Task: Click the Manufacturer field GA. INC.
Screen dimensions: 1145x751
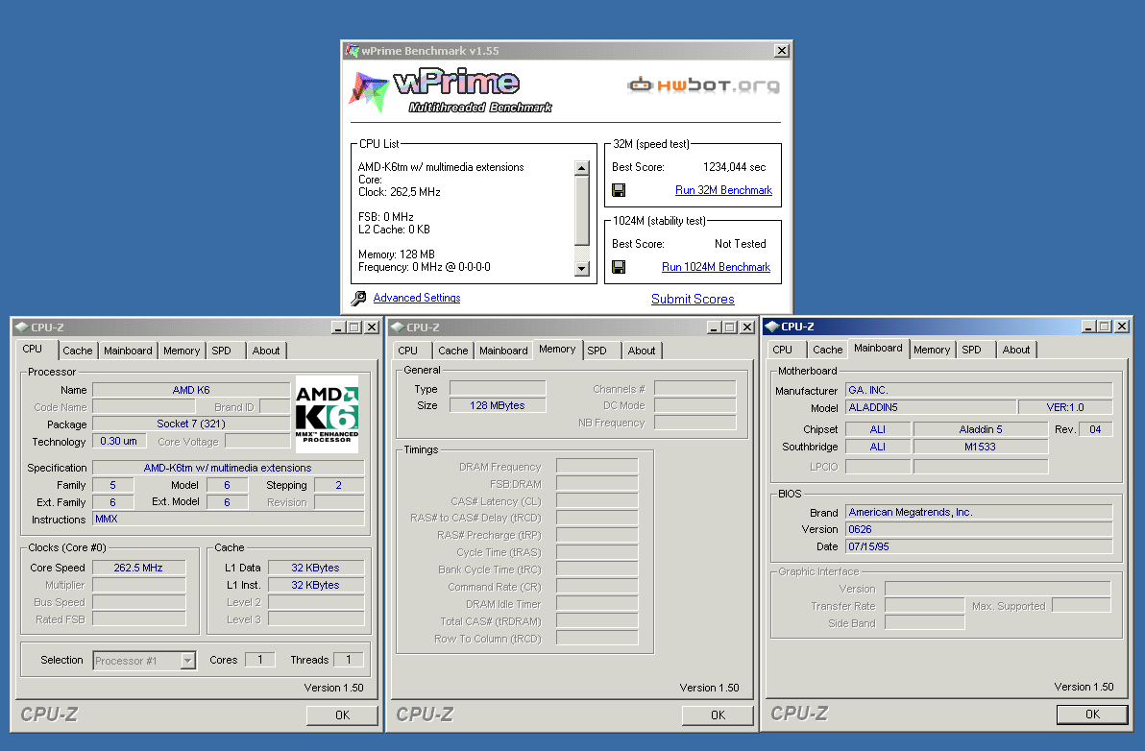Action: point(979,391)
